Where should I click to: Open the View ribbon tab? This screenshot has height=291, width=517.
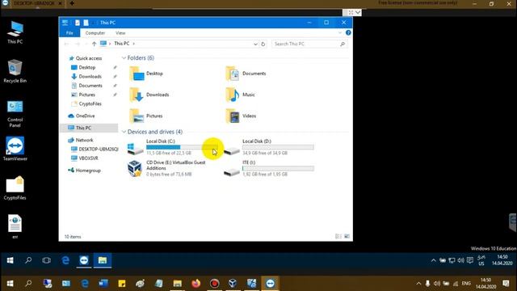(120, 33)
